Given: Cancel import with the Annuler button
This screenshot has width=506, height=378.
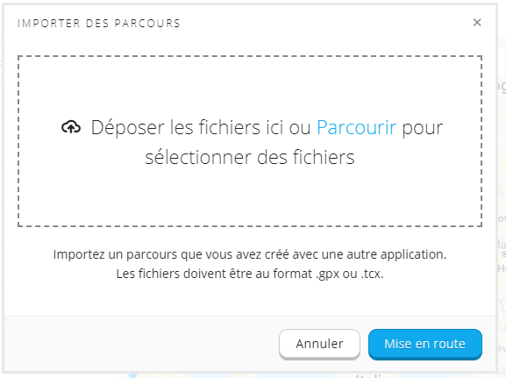Looking at the screenshot, I should coord(319,344).
